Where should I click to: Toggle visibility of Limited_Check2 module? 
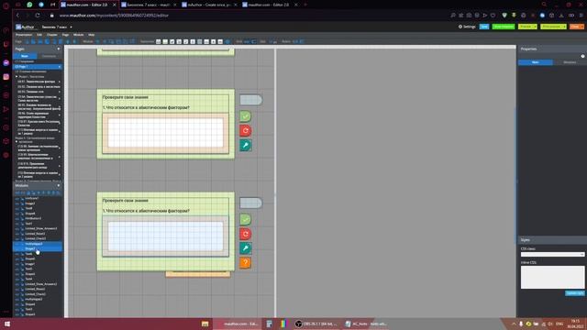click(17, 294)
